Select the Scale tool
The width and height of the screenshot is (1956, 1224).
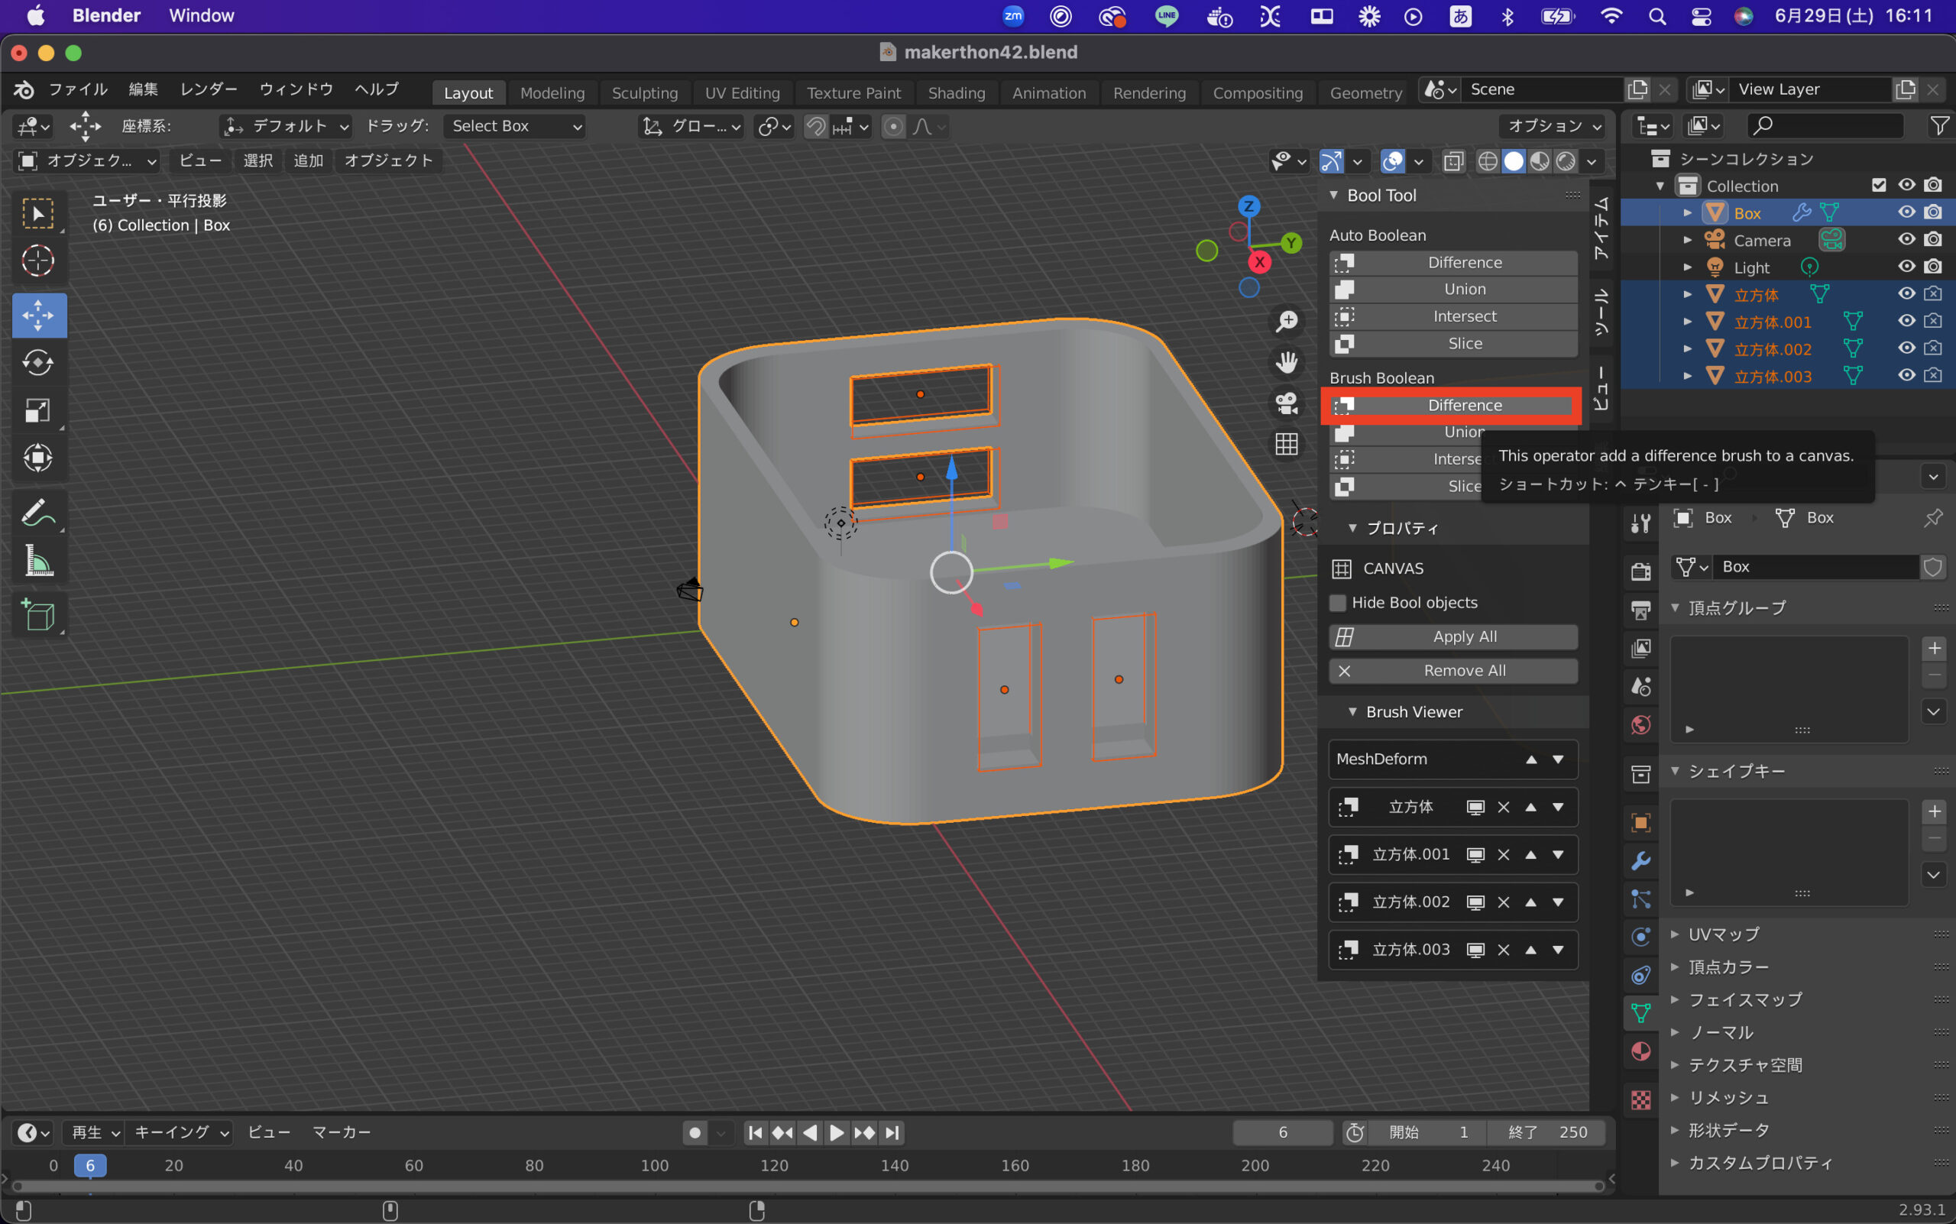tap(38, 410)
